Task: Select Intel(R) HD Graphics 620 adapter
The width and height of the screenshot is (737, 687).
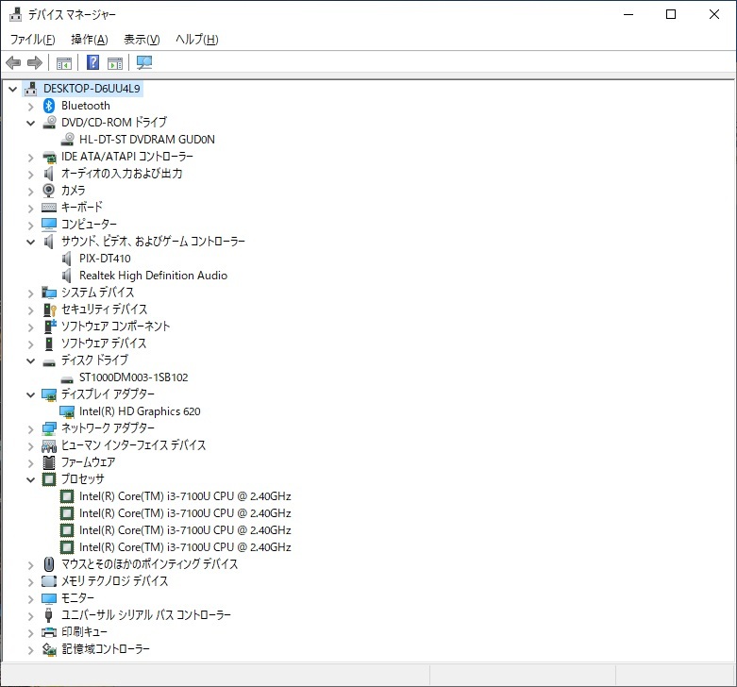Action: [x=140, y=411]
